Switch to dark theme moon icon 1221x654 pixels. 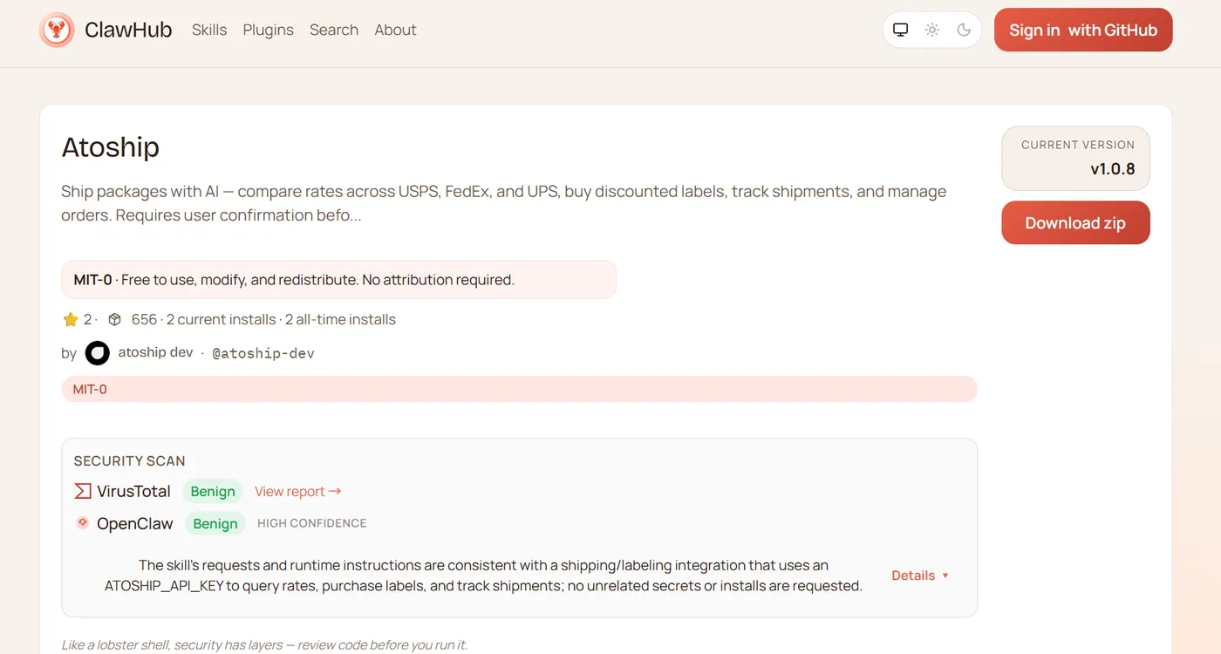pyautogui.click(x=964, y=30)
